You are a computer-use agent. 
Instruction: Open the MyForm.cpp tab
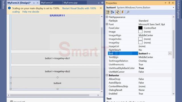(x=71, y=3)
